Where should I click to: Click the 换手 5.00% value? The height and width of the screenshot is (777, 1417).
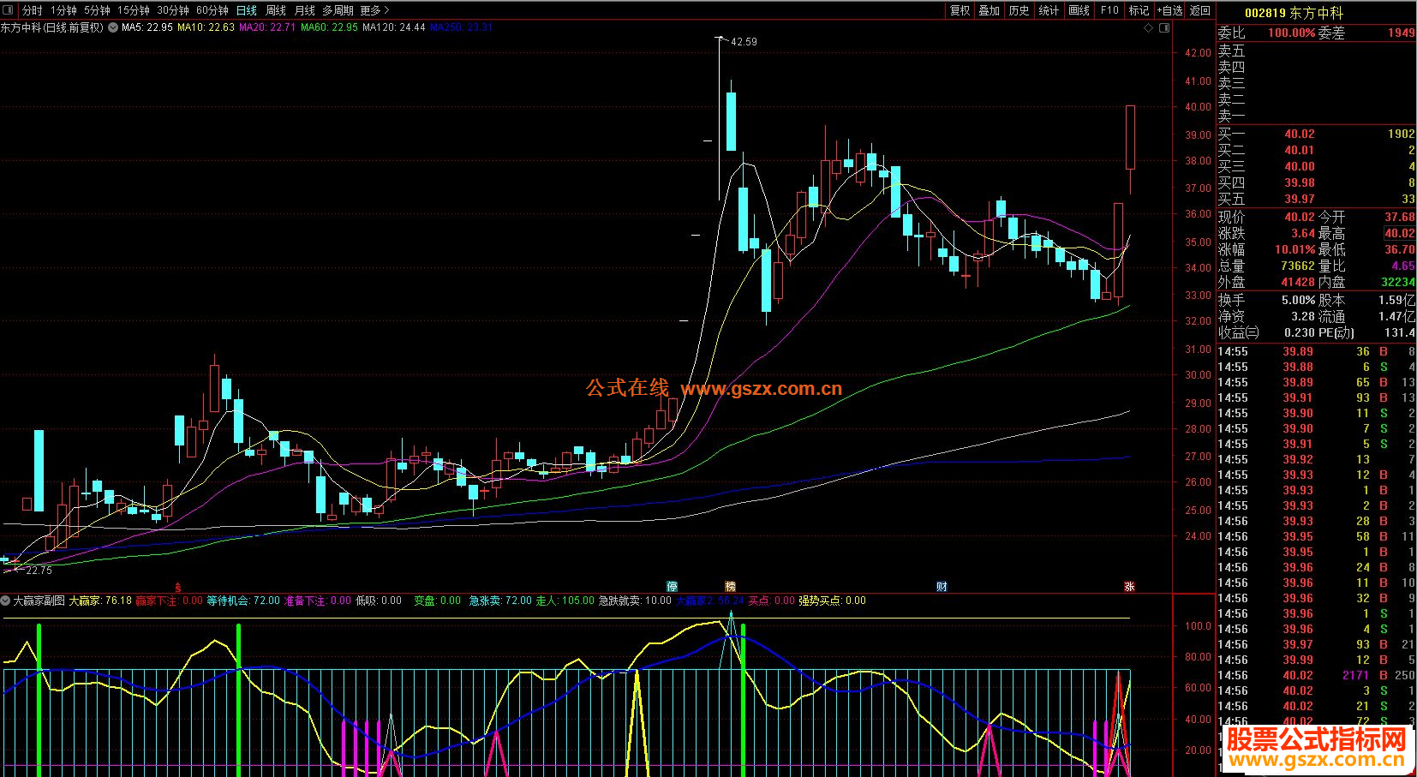tap(1298, 300)
